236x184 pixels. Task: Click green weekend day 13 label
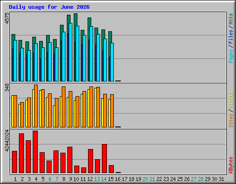point(97,179)
